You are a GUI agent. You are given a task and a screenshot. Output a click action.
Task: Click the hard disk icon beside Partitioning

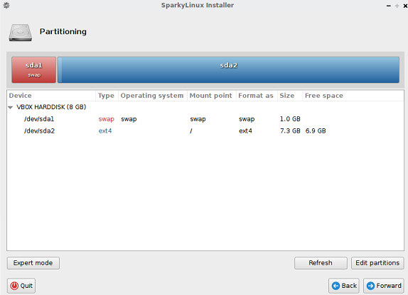click(x=21, y=33)
